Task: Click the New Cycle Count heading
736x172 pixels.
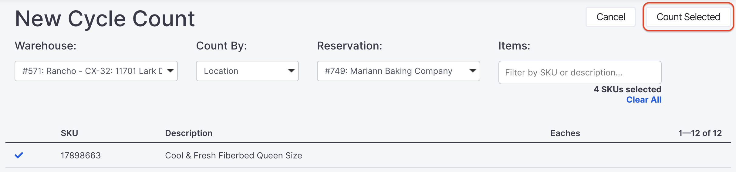Action: click(105, 19)
